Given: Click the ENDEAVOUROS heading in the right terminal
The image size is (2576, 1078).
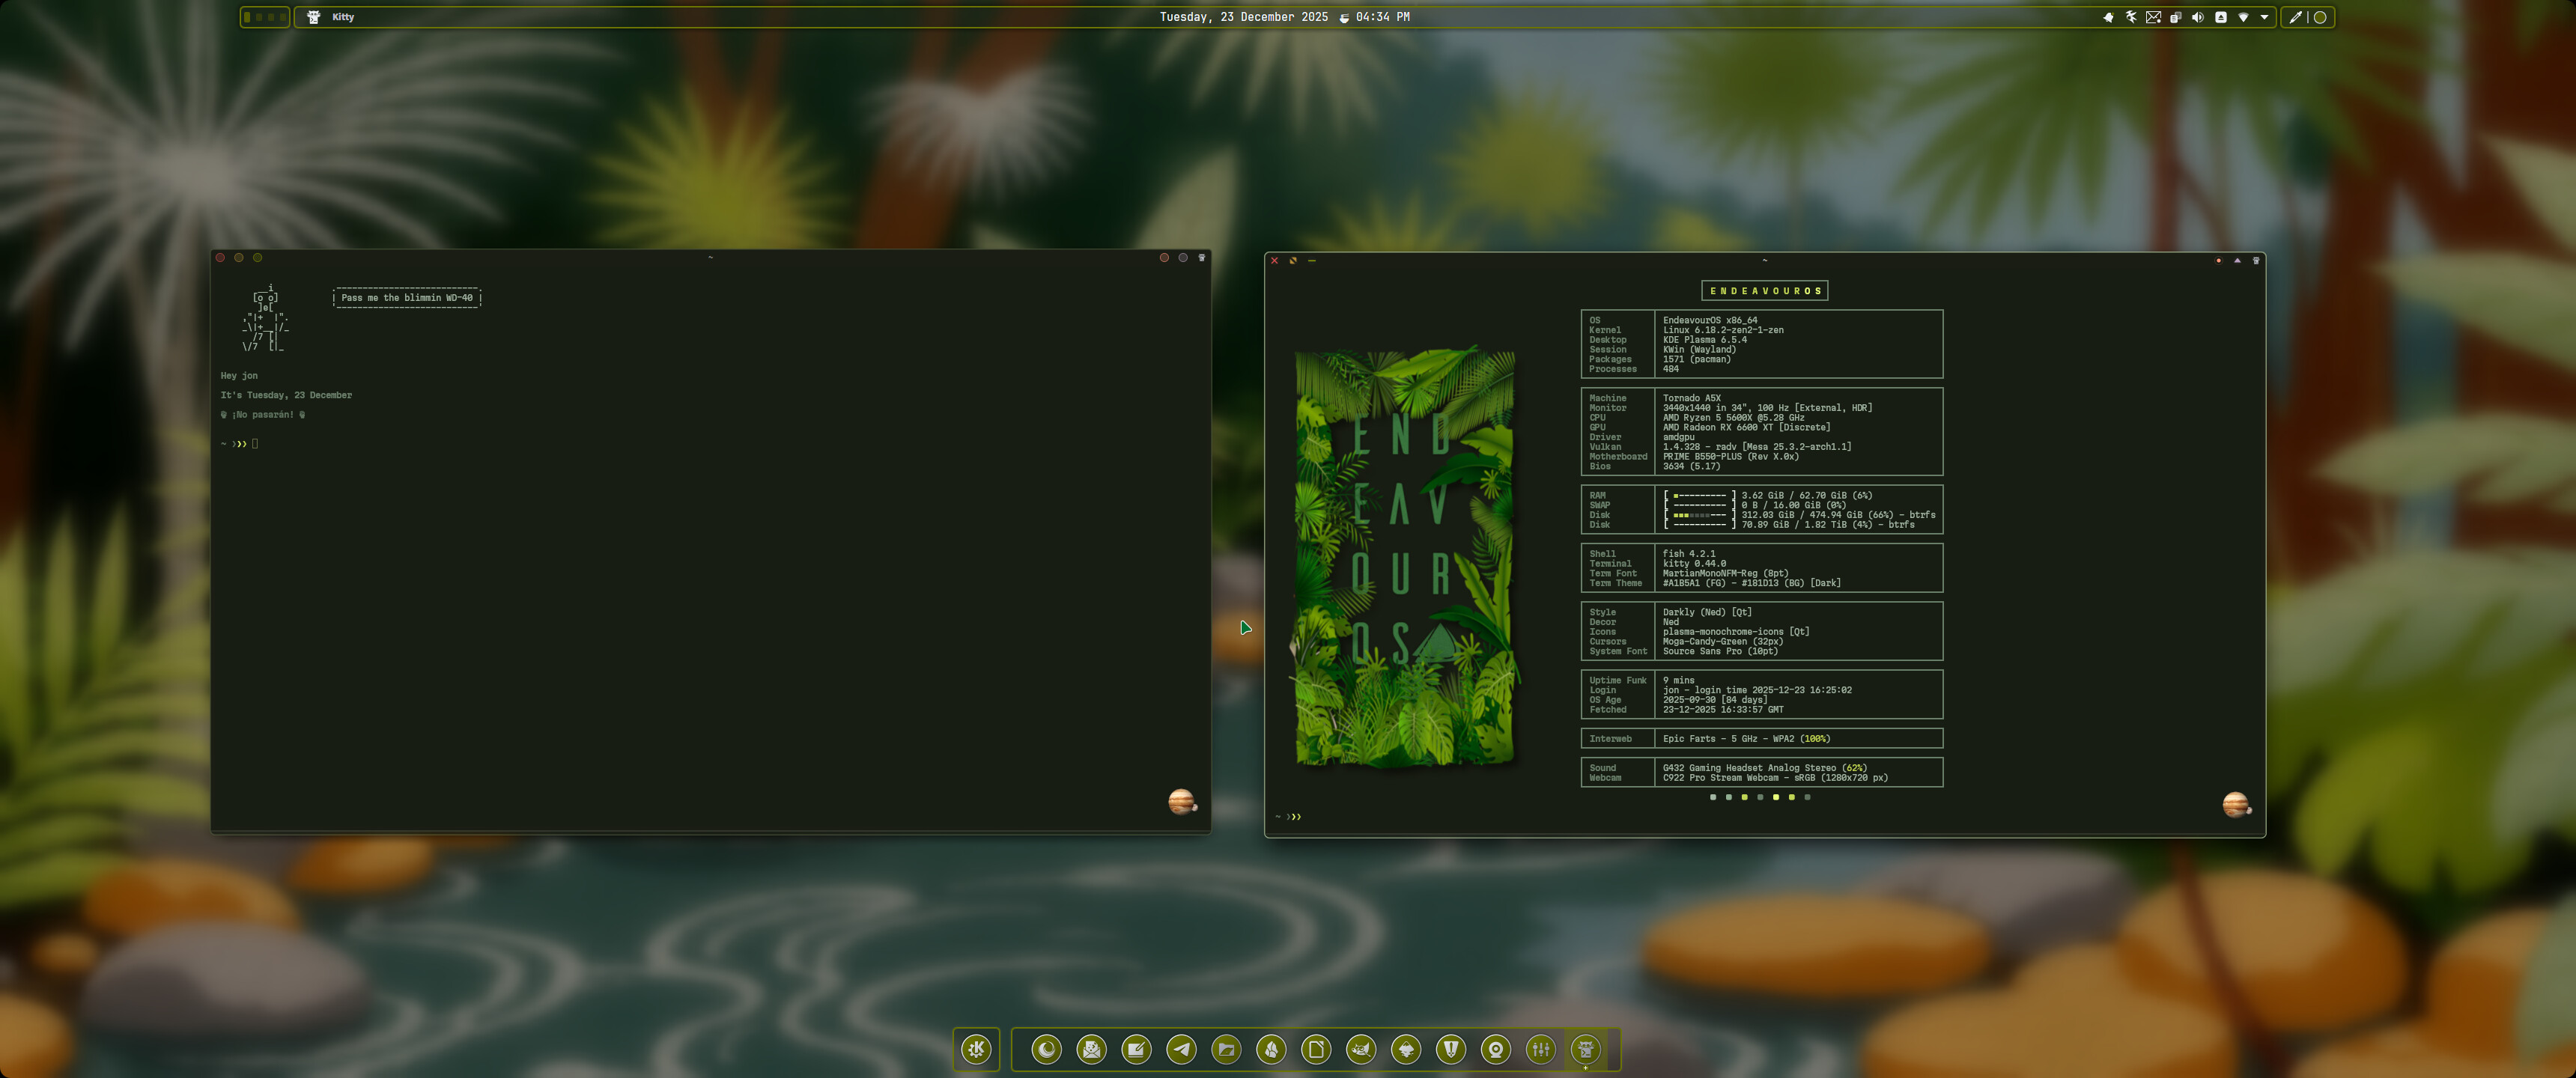Looking at the screenshot, I should (1765, 291).
